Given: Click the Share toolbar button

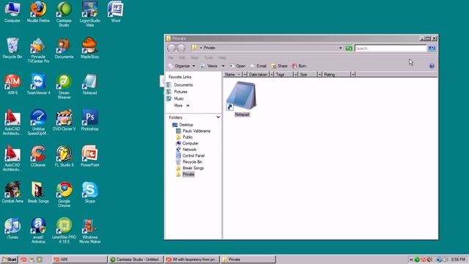Looking at the screenshot, I should (x=279, y=66).
